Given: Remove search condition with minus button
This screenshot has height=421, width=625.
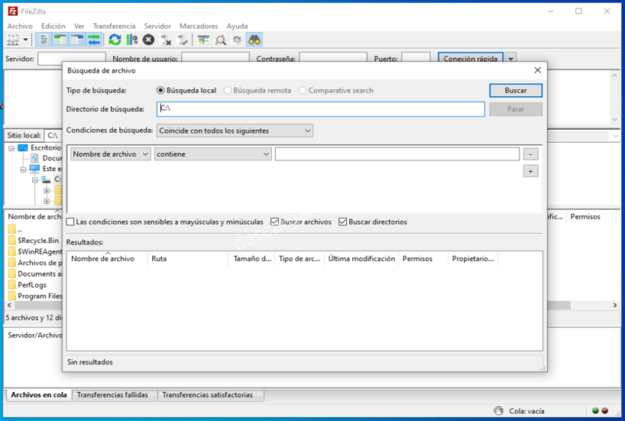Looking at the screenshot, I should [530, 155].
